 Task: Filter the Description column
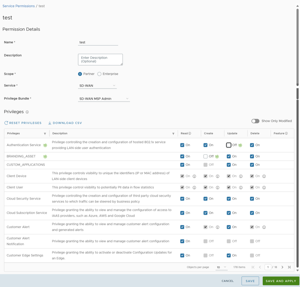click(x=173, y=134)
